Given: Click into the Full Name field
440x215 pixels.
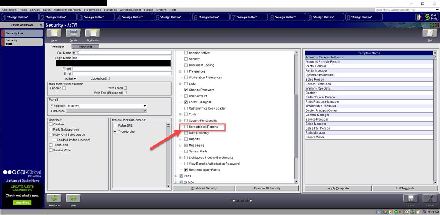Looking at the screenshot, I should (122, 53).
